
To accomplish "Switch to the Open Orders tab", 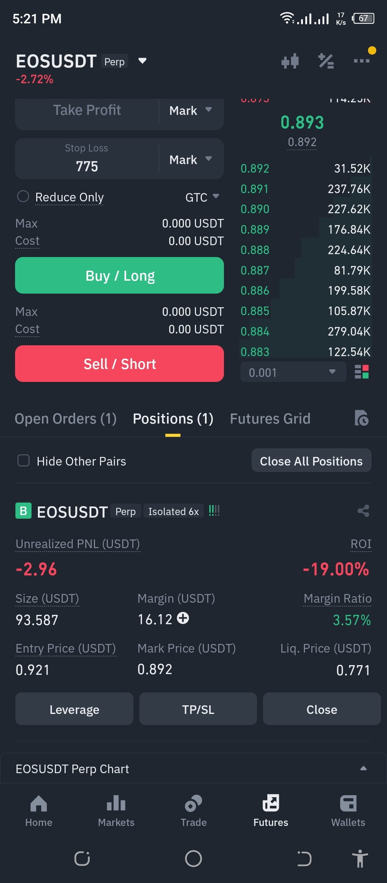I will pyautogui.click(x=66, y=419).
